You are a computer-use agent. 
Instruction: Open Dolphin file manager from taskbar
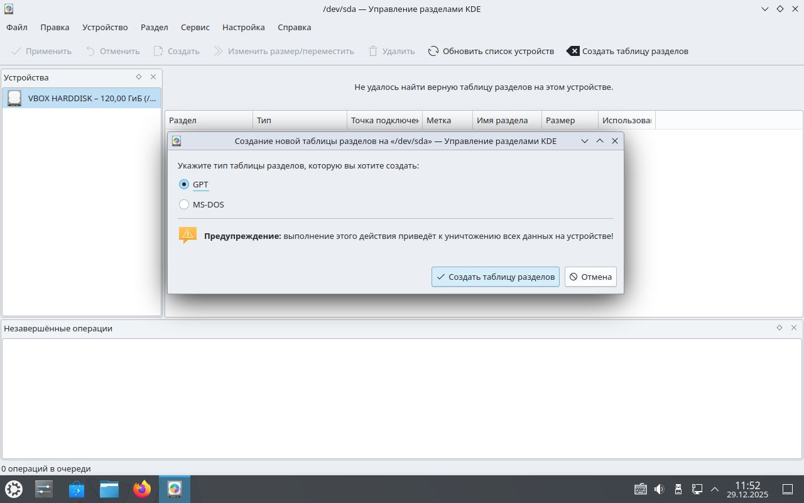coord(109,489)
